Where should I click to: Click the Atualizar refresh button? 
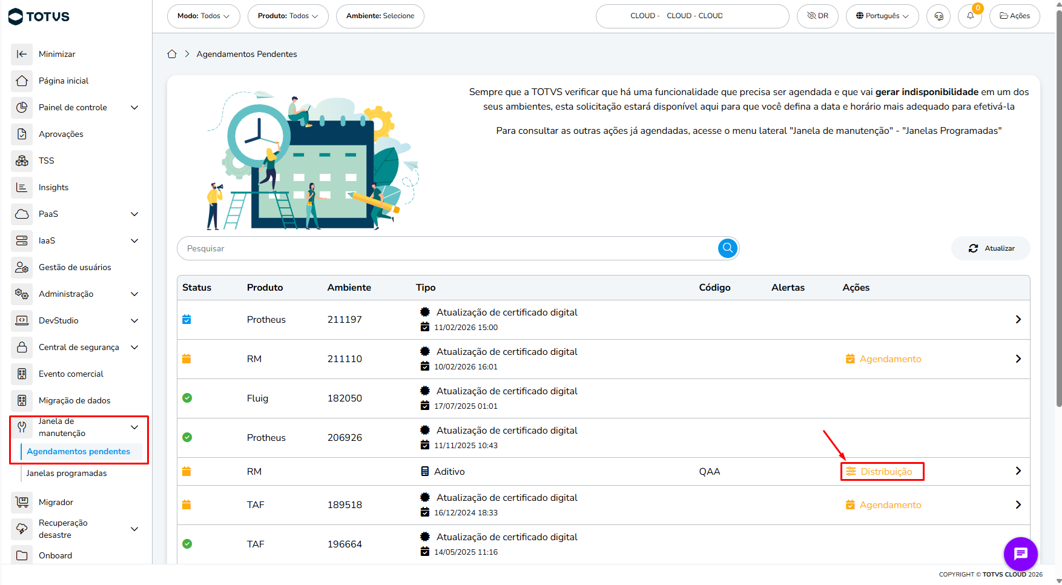click(x=991, y=248)
